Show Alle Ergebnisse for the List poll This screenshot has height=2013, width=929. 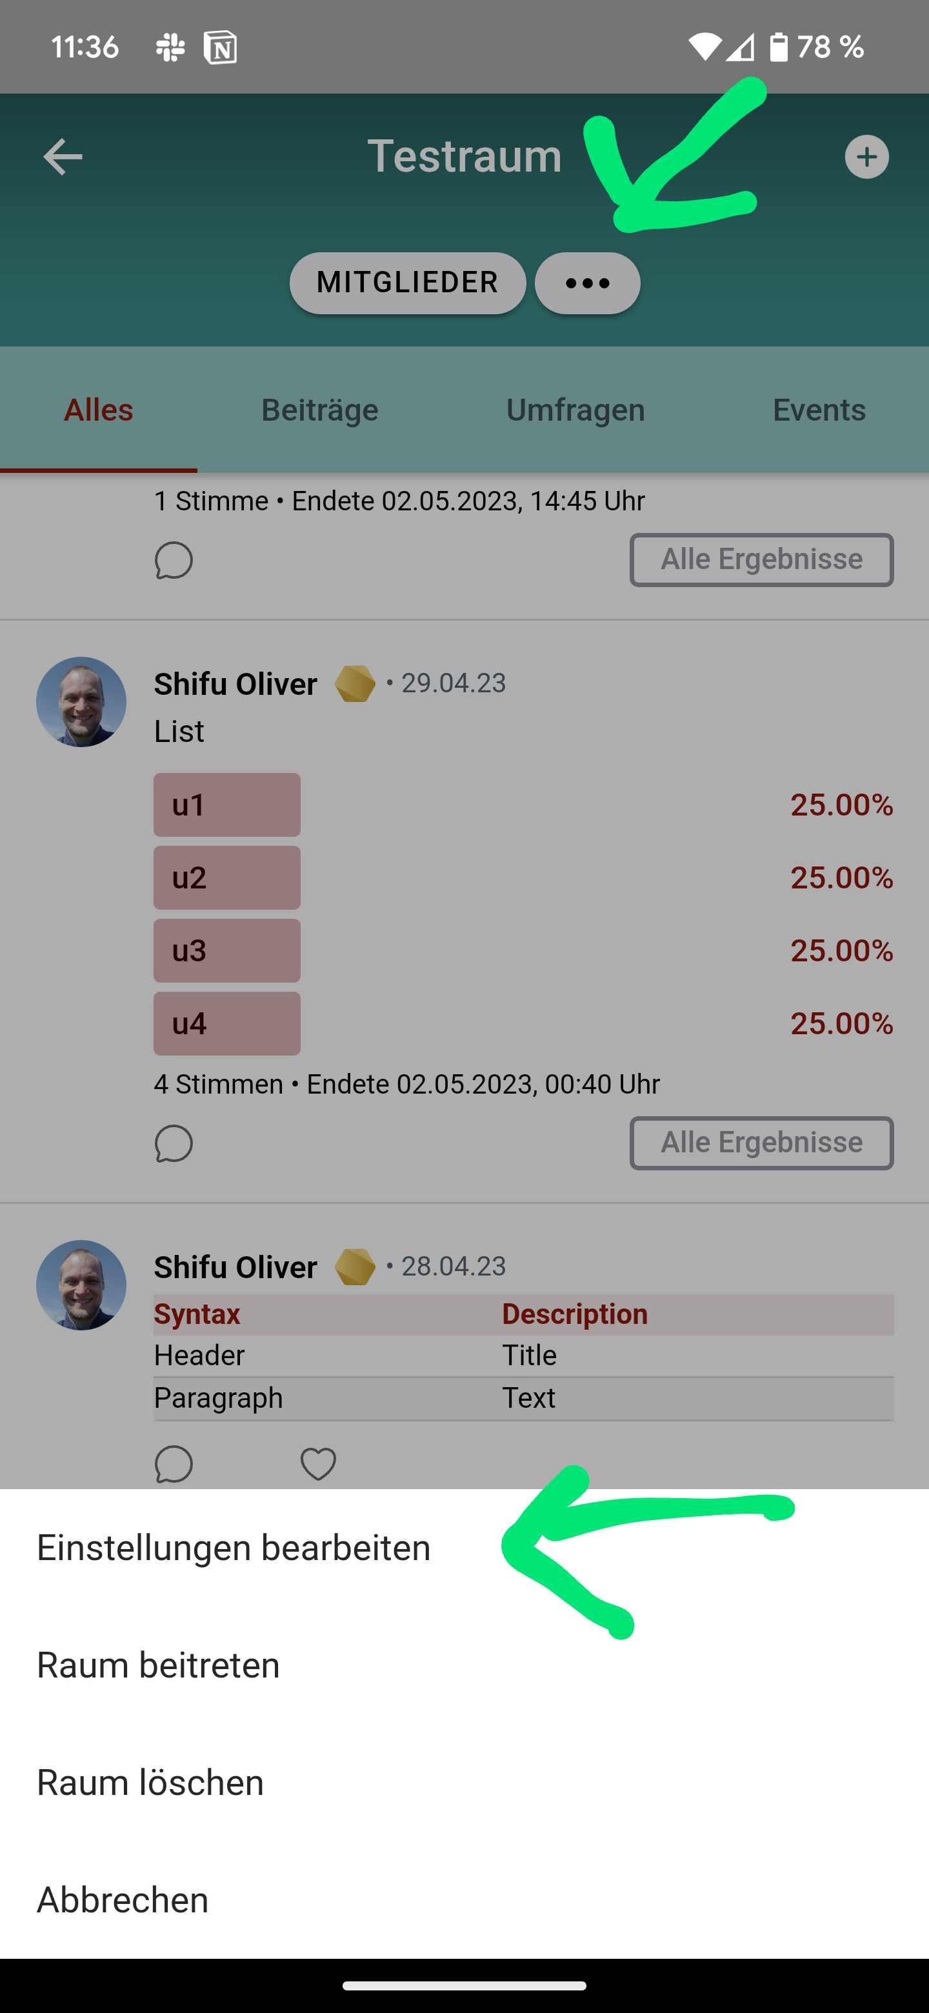tap(761, 1143)
